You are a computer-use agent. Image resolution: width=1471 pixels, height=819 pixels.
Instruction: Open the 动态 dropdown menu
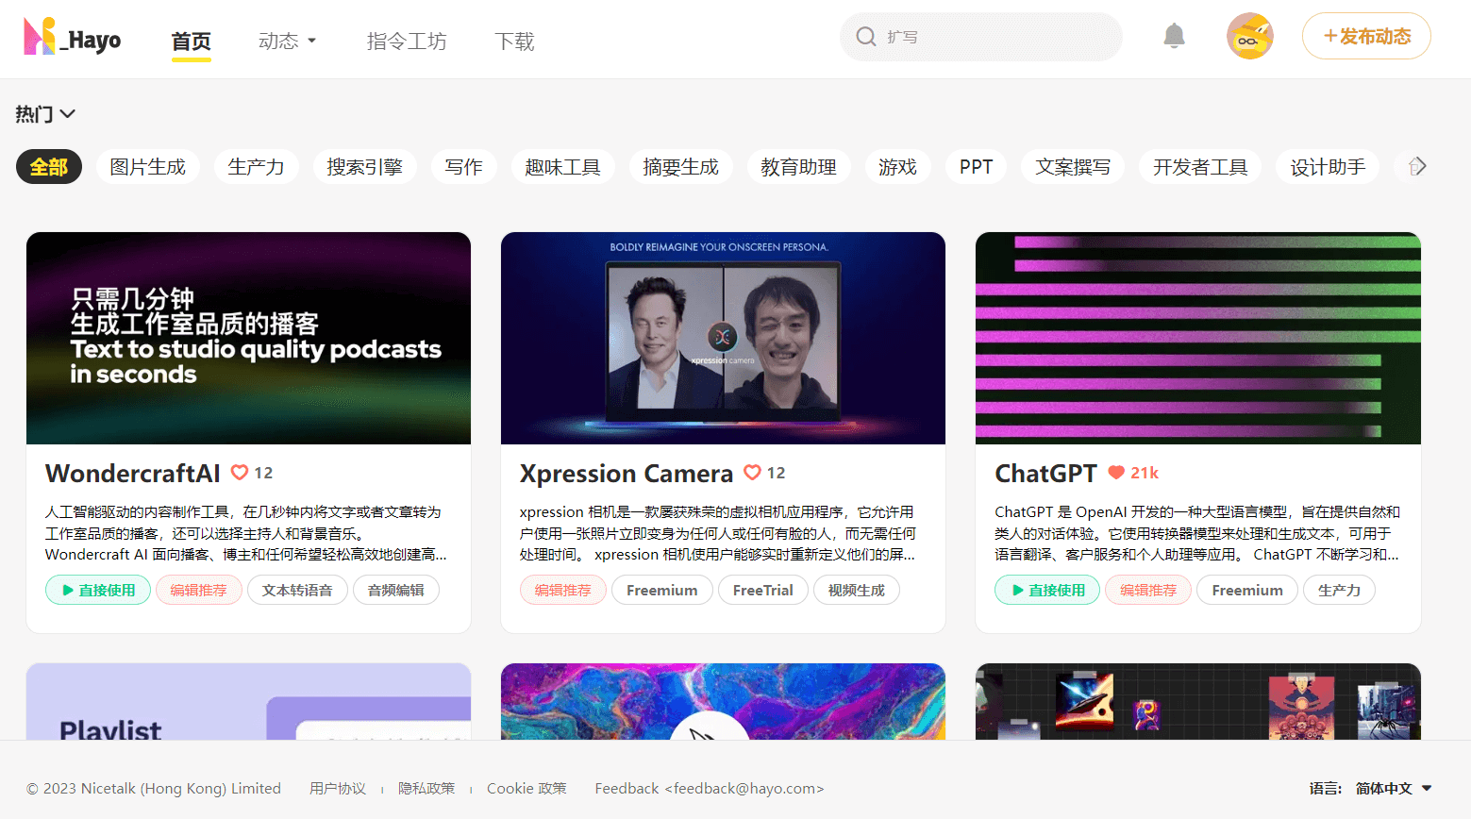coord(288,41)
